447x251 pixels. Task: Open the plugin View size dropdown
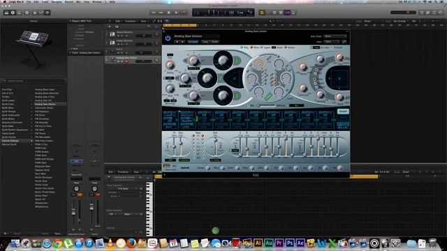pos(332,42)
